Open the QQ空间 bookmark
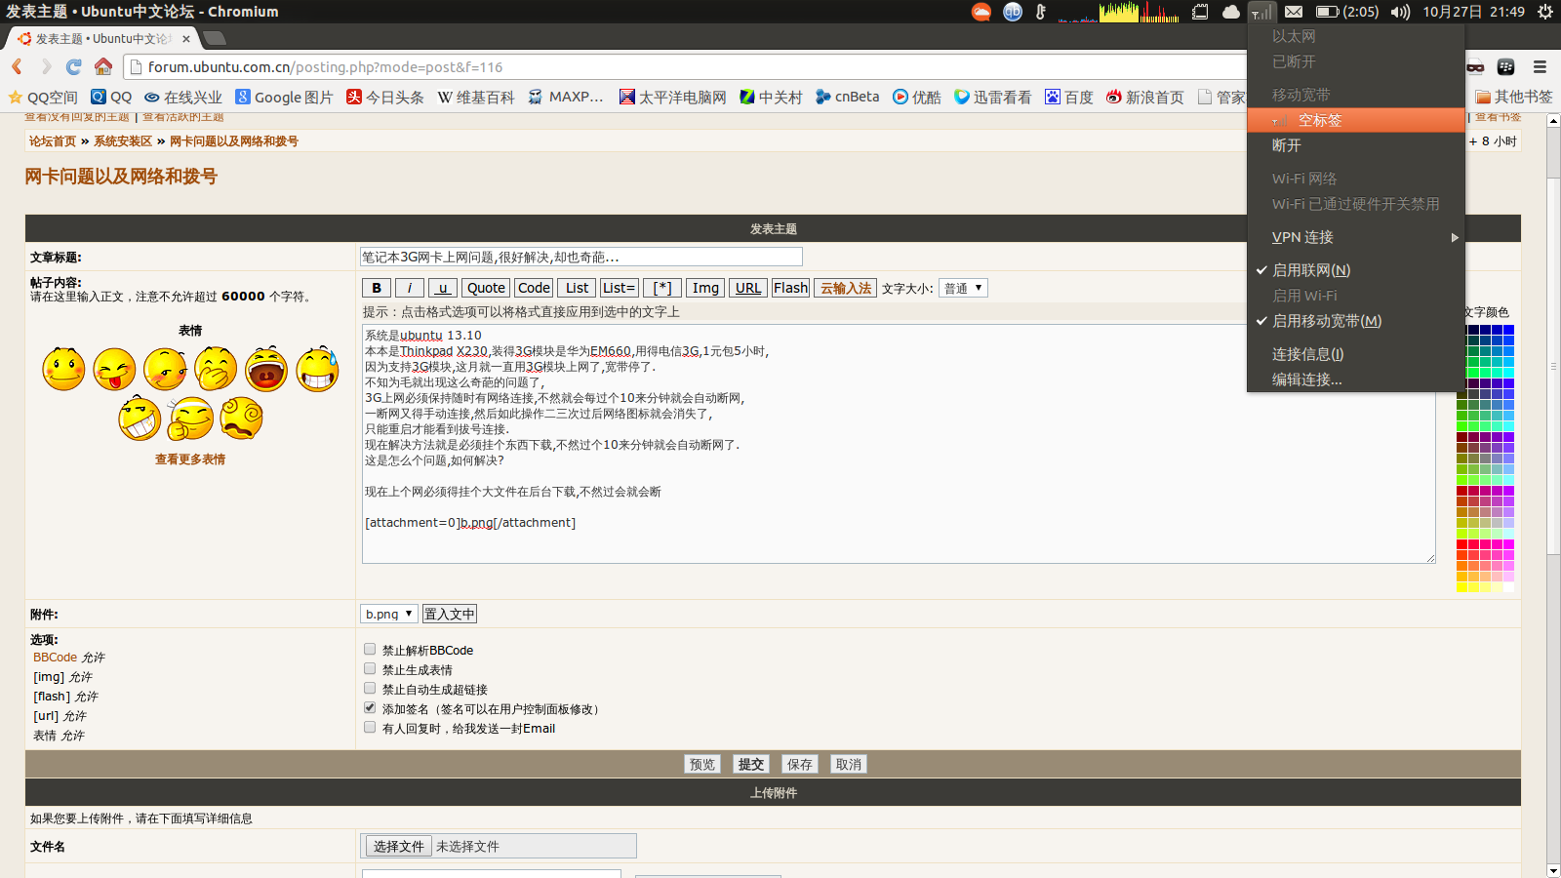The height and width of the screenshot is (878, 1561). (43, 97)
